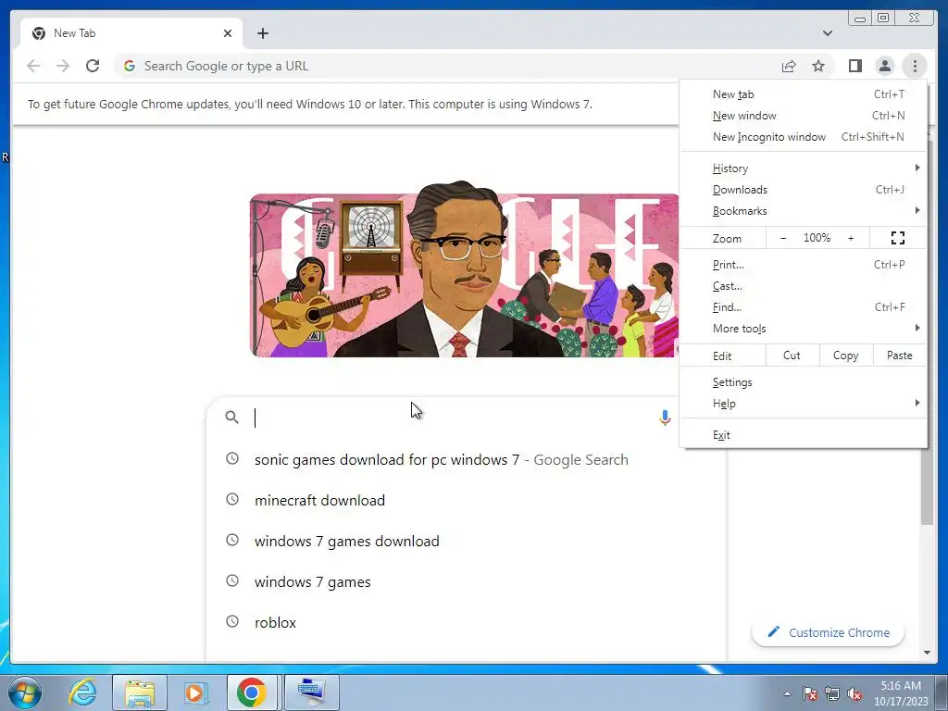Launch Internet Explorer from taskbar
Screen dimensions: 948x711
pos(82,692)
